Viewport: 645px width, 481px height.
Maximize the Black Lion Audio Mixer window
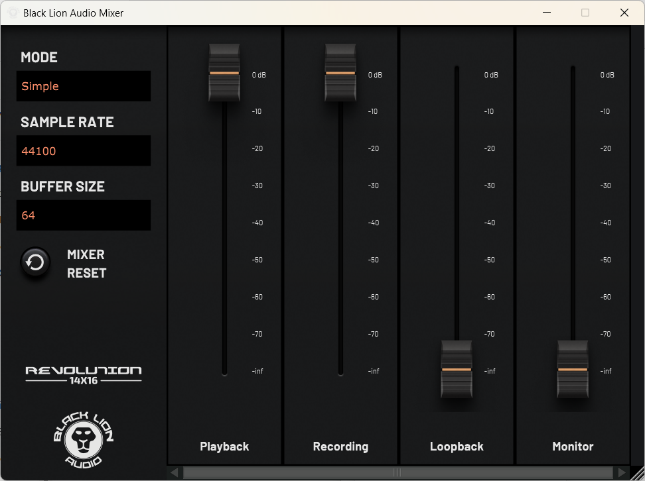(585, 13)
